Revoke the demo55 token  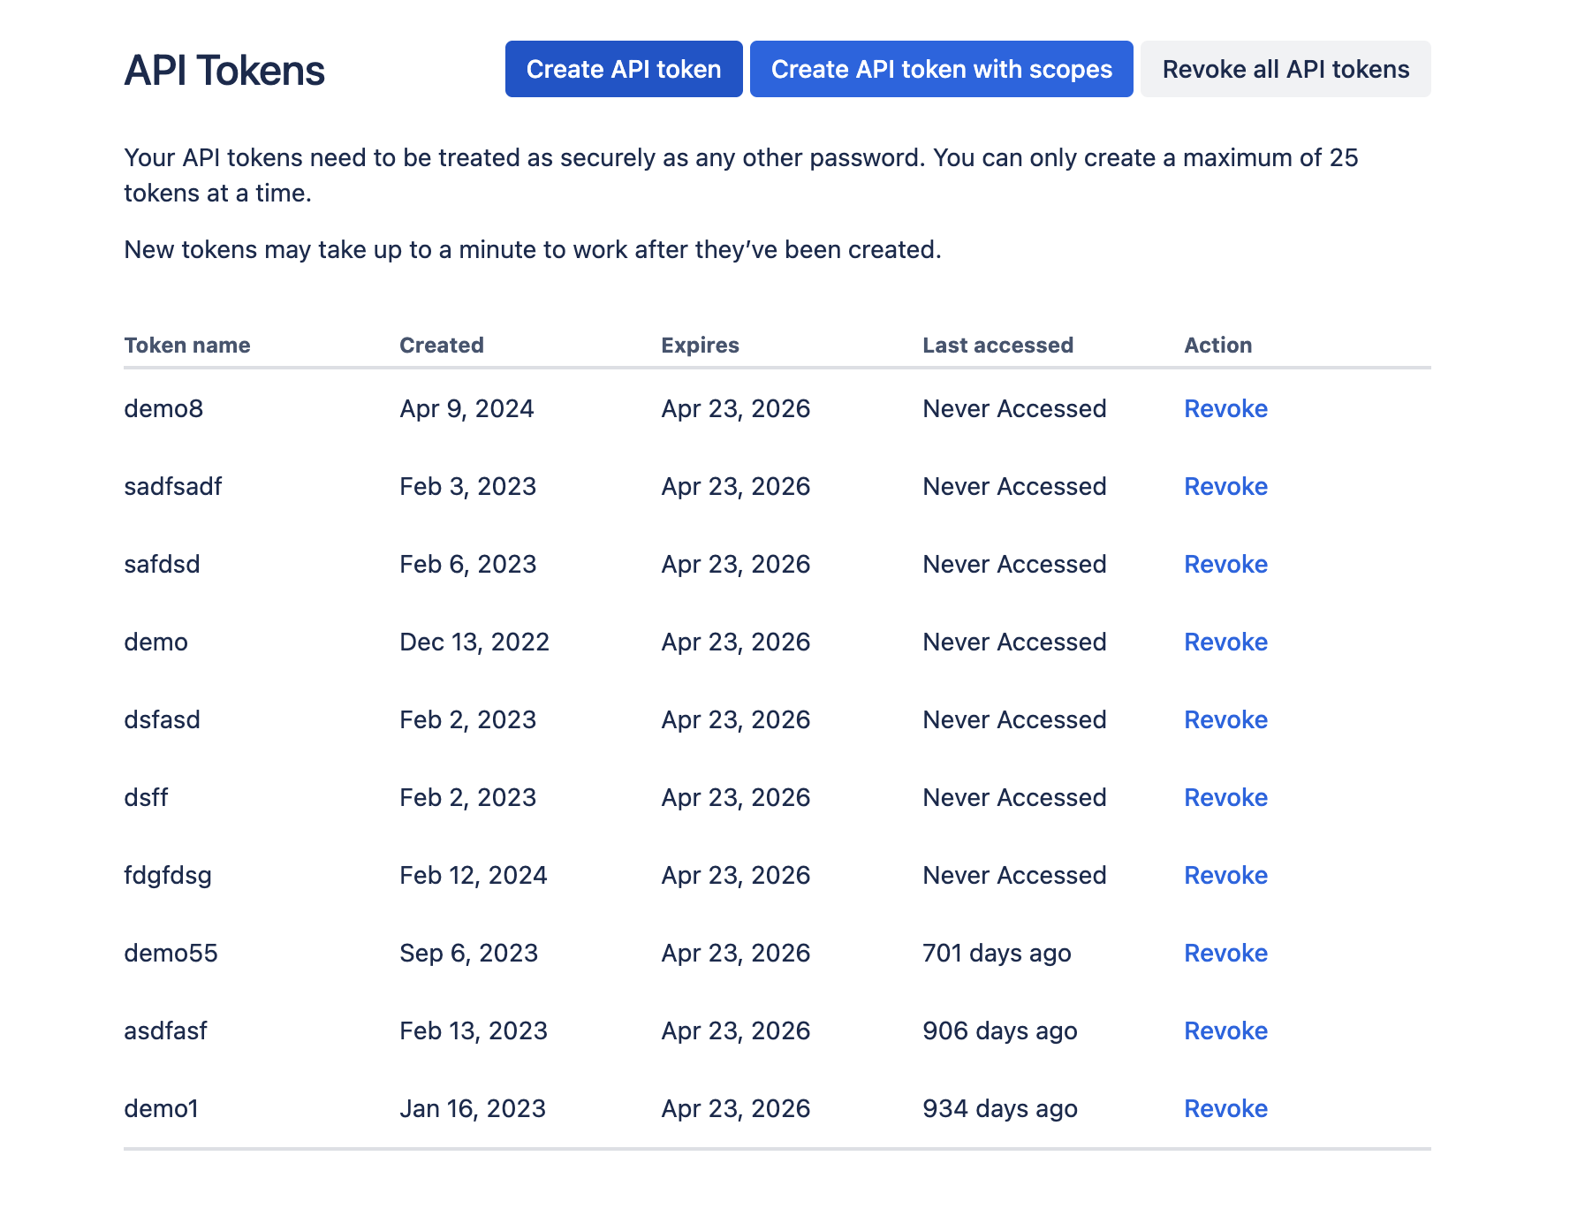coord(1225,953)
